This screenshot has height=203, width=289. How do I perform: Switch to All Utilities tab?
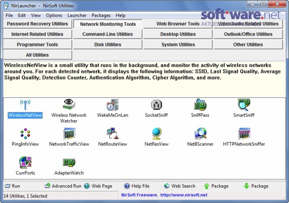[x=37, y=55]
